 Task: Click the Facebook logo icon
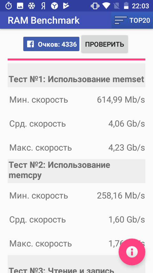(x=30, y=44)
